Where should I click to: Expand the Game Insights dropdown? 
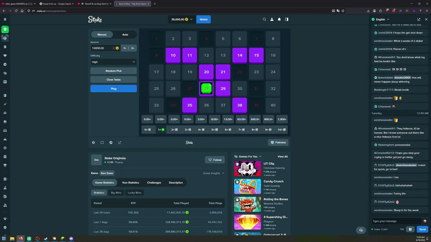(213, 173)
